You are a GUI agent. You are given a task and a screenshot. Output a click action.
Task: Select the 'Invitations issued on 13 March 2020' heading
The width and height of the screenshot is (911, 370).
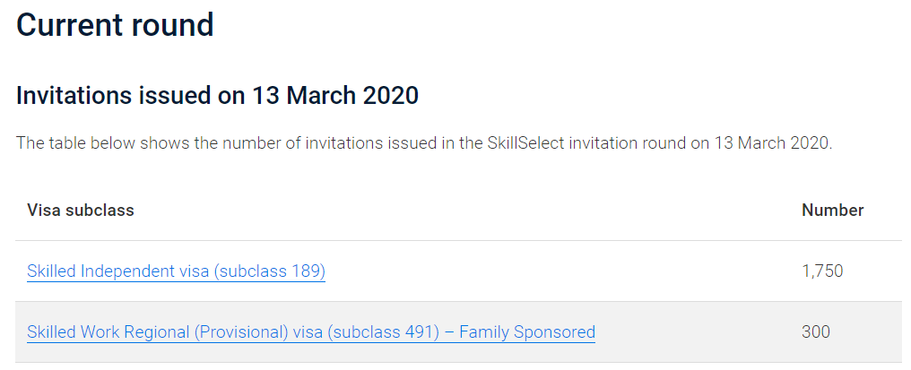point(217,96)
